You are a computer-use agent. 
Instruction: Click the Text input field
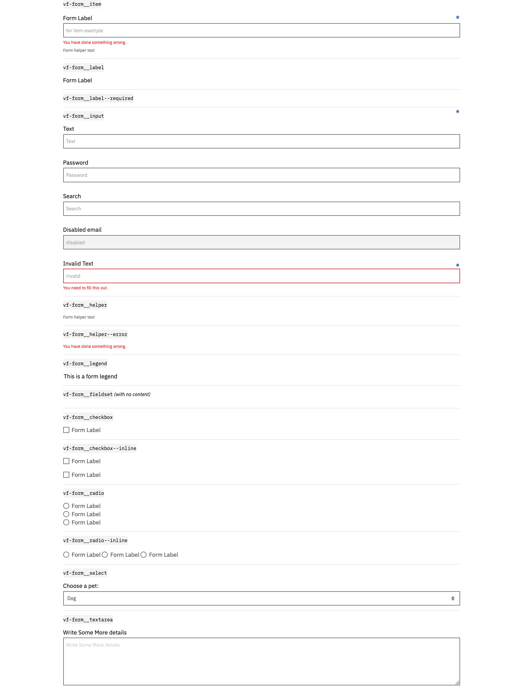click(261, 141)
